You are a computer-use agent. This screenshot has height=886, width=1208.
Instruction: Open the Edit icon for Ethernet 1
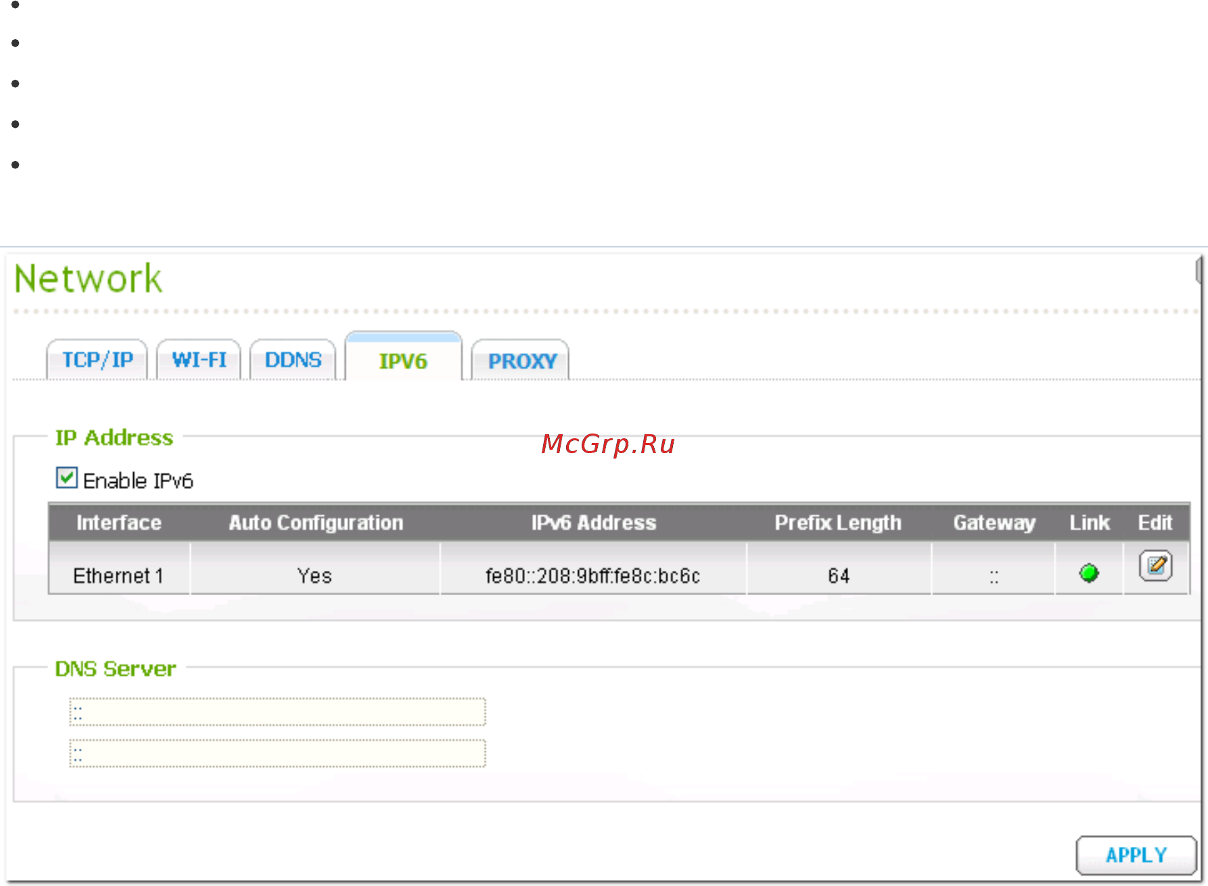(1155, 565)
